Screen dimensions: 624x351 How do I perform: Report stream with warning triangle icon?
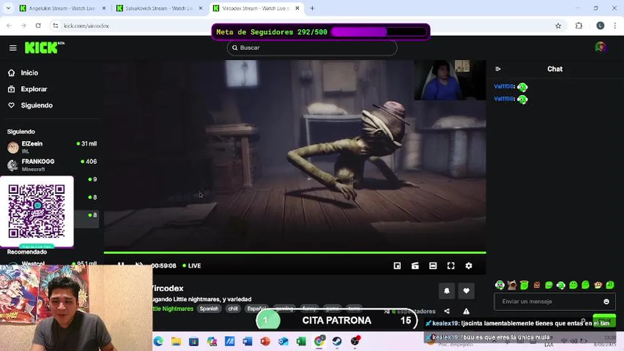pos(466,311)
